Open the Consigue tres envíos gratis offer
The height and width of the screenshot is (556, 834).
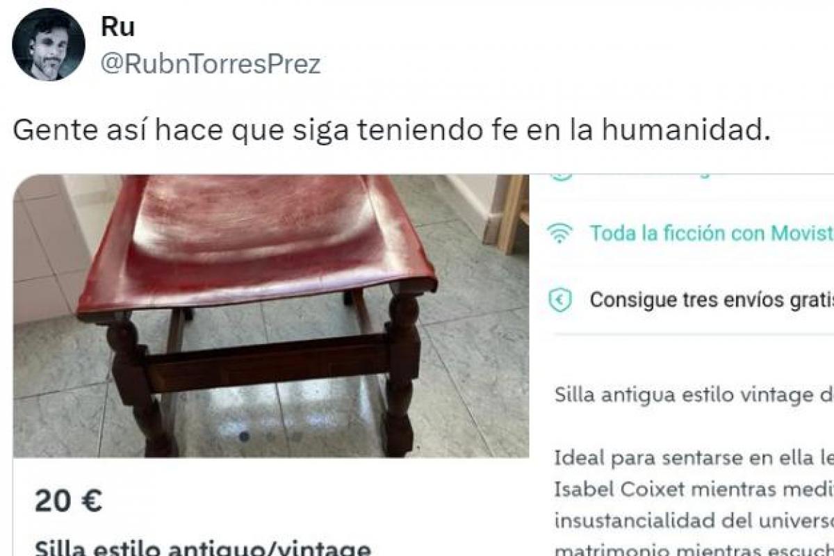712,300
